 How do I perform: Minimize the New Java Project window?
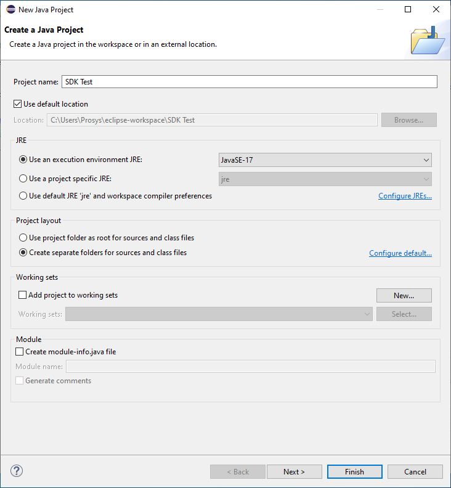[380, 10]
